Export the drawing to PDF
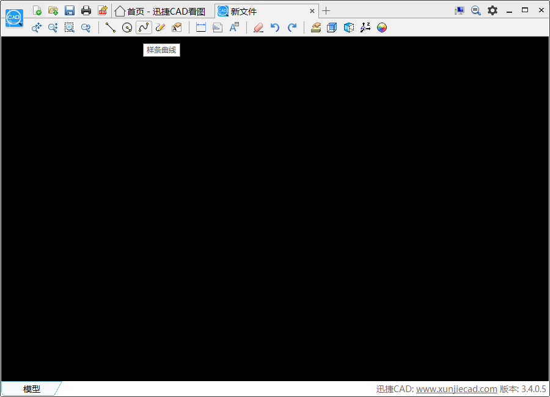The width and height of the screenshot is (550, 397). click(x=103, y=10)
